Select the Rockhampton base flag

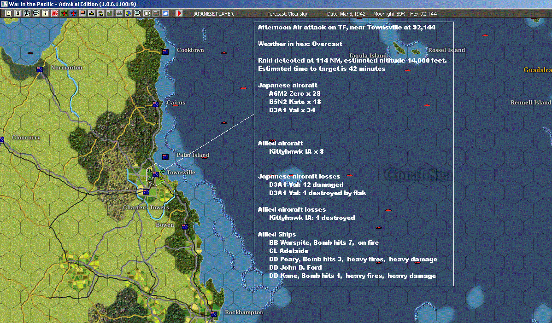coord(214,314)
